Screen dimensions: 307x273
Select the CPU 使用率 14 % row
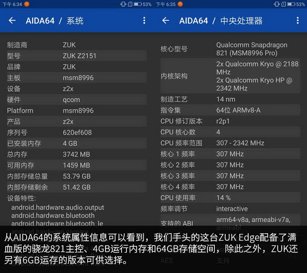(230, 198)
